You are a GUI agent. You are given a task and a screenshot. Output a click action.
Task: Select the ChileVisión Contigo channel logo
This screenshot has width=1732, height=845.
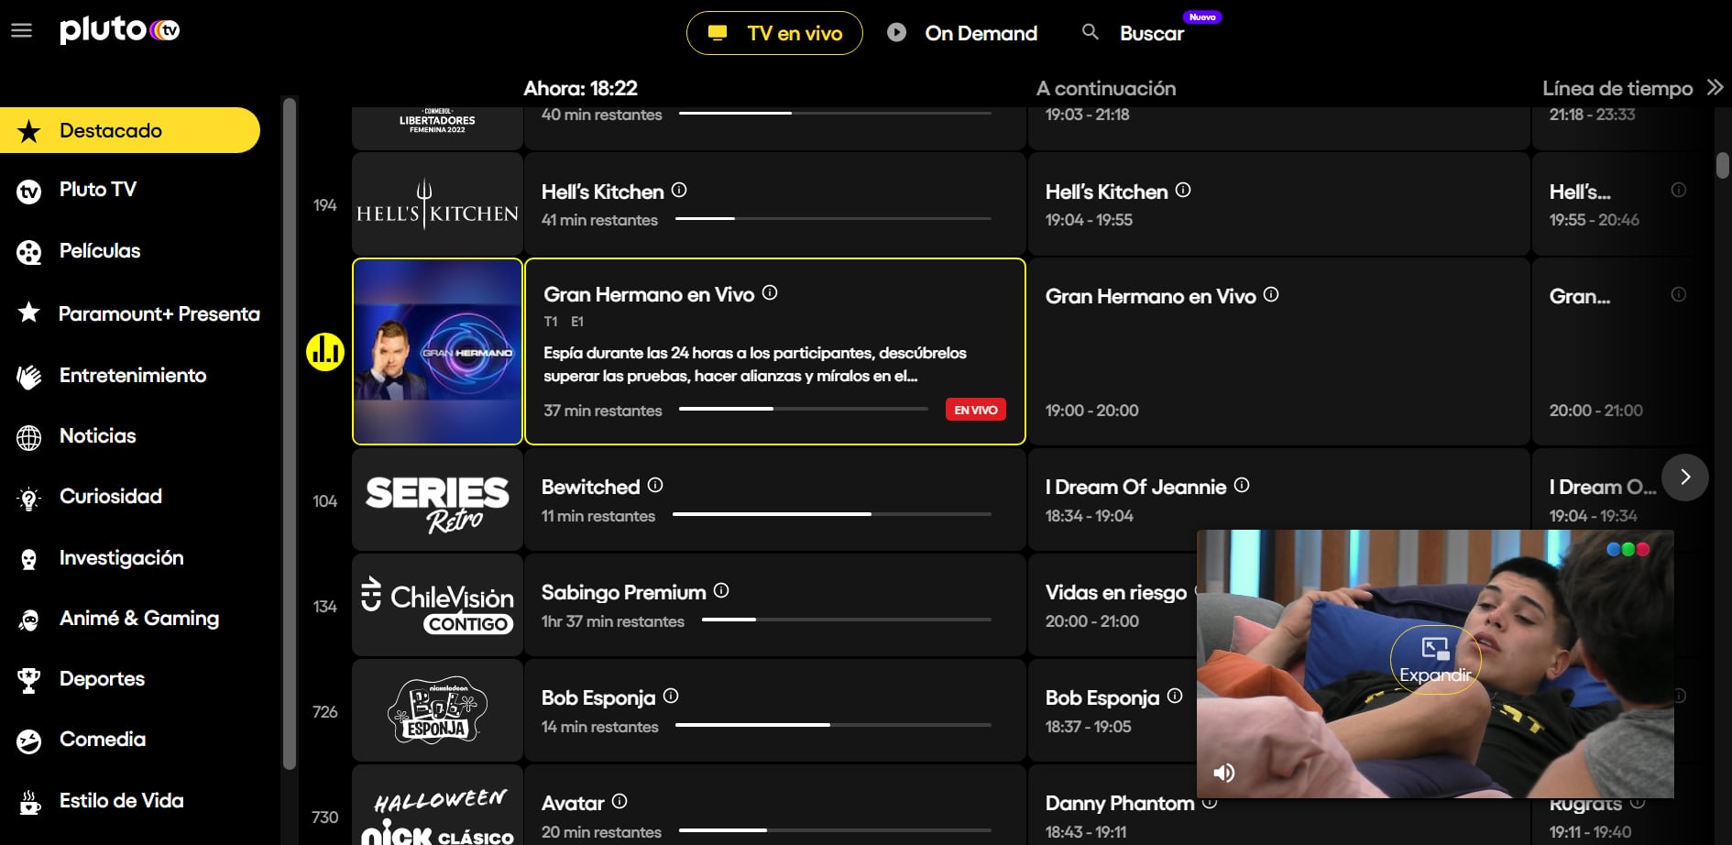[437, 606]
